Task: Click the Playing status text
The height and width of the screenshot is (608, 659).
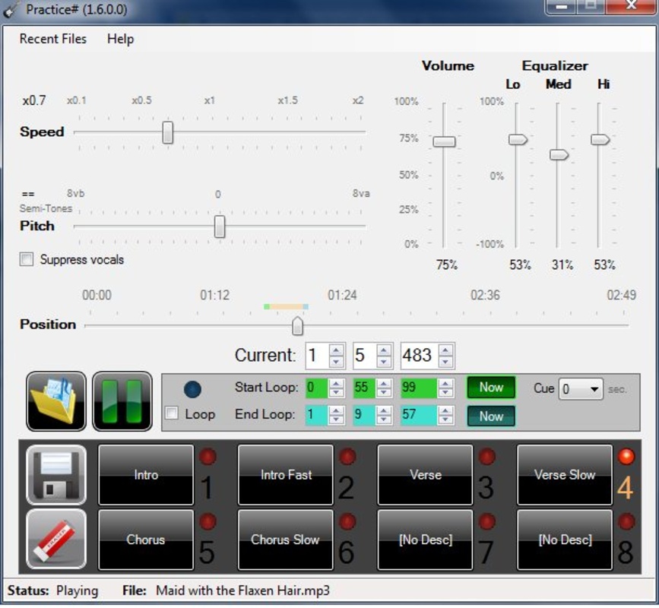Action: [x=78, y=591]
